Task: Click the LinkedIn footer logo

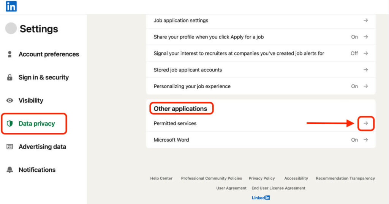Action: [261, 198]
